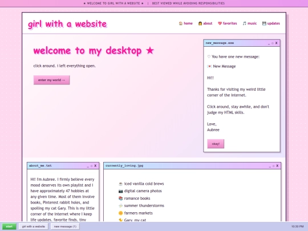
Task: Click the storm cloud icon by summer thunderstorms
Action: 120,206
